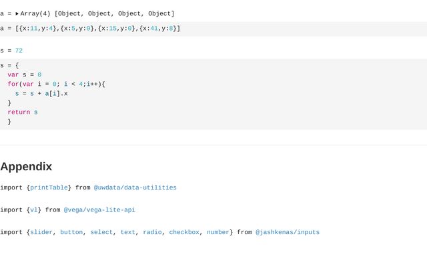427x266 pixels.
Task: Click the 'var s = 0' code line
Action: point(25,75)
